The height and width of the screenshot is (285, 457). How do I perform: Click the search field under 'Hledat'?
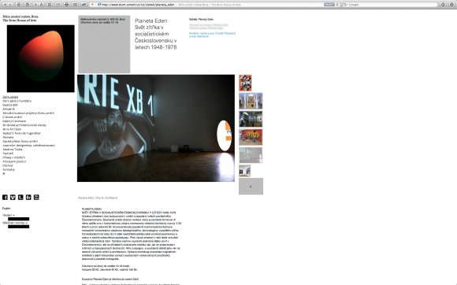click(x=19, y=219)
